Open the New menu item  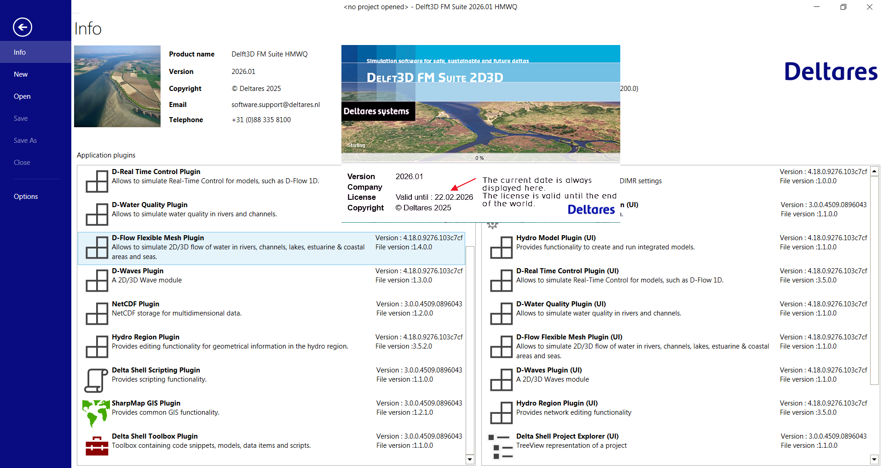tap(35, 74)
